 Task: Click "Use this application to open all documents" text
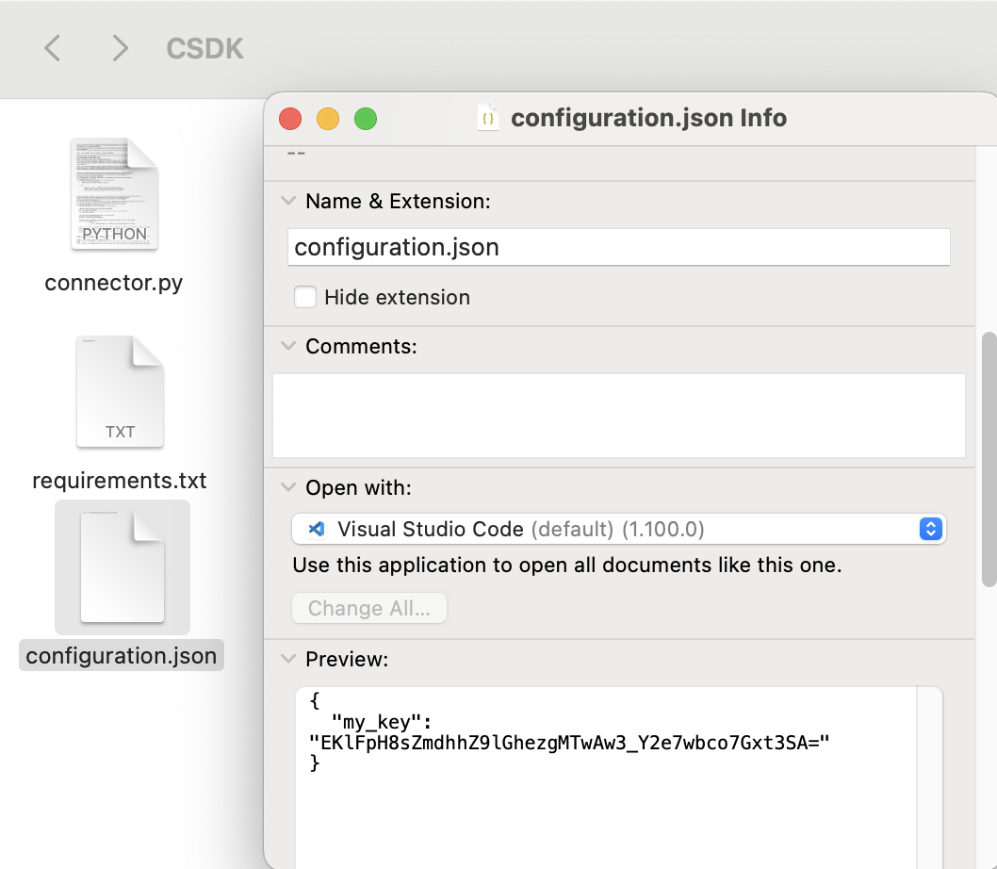pyautogui.click(x=567, y=565)
